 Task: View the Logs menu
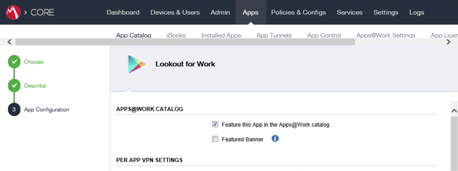[x=417, y=12]
